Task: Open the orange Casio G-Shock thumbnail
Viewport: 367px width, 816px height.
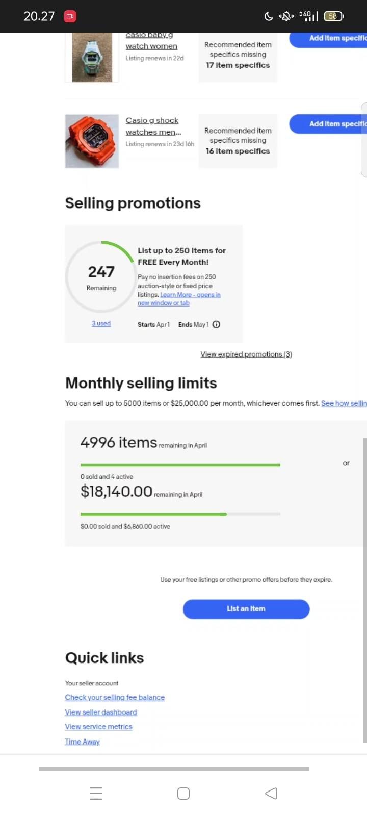Action: (x=92, y=141)
